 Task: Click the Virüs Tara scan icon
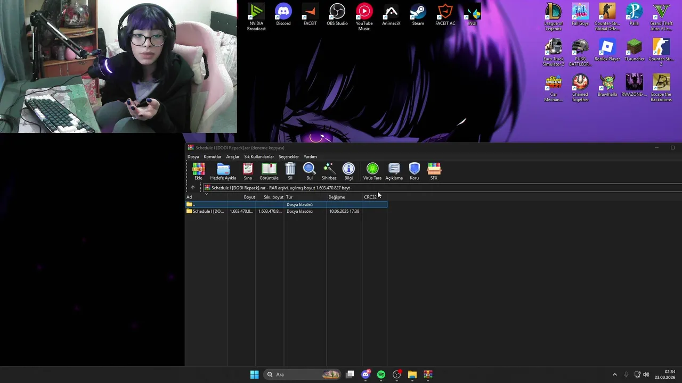(x=372, y=171)
